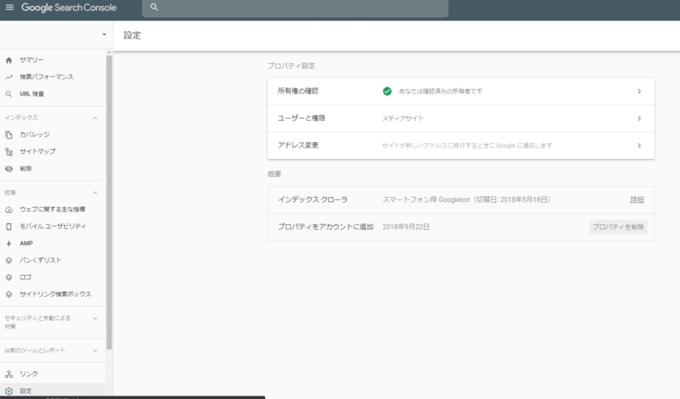Click the 削除 crossed-eye icon
This screenshot has height=399, width=680.
coord(9,169)
